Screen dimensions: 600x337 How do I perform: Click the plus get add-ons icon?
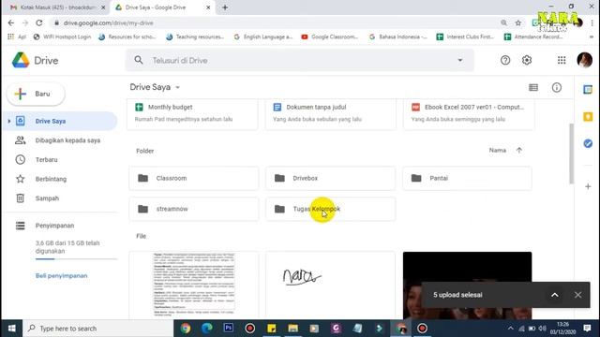click(x=588, y=186)
